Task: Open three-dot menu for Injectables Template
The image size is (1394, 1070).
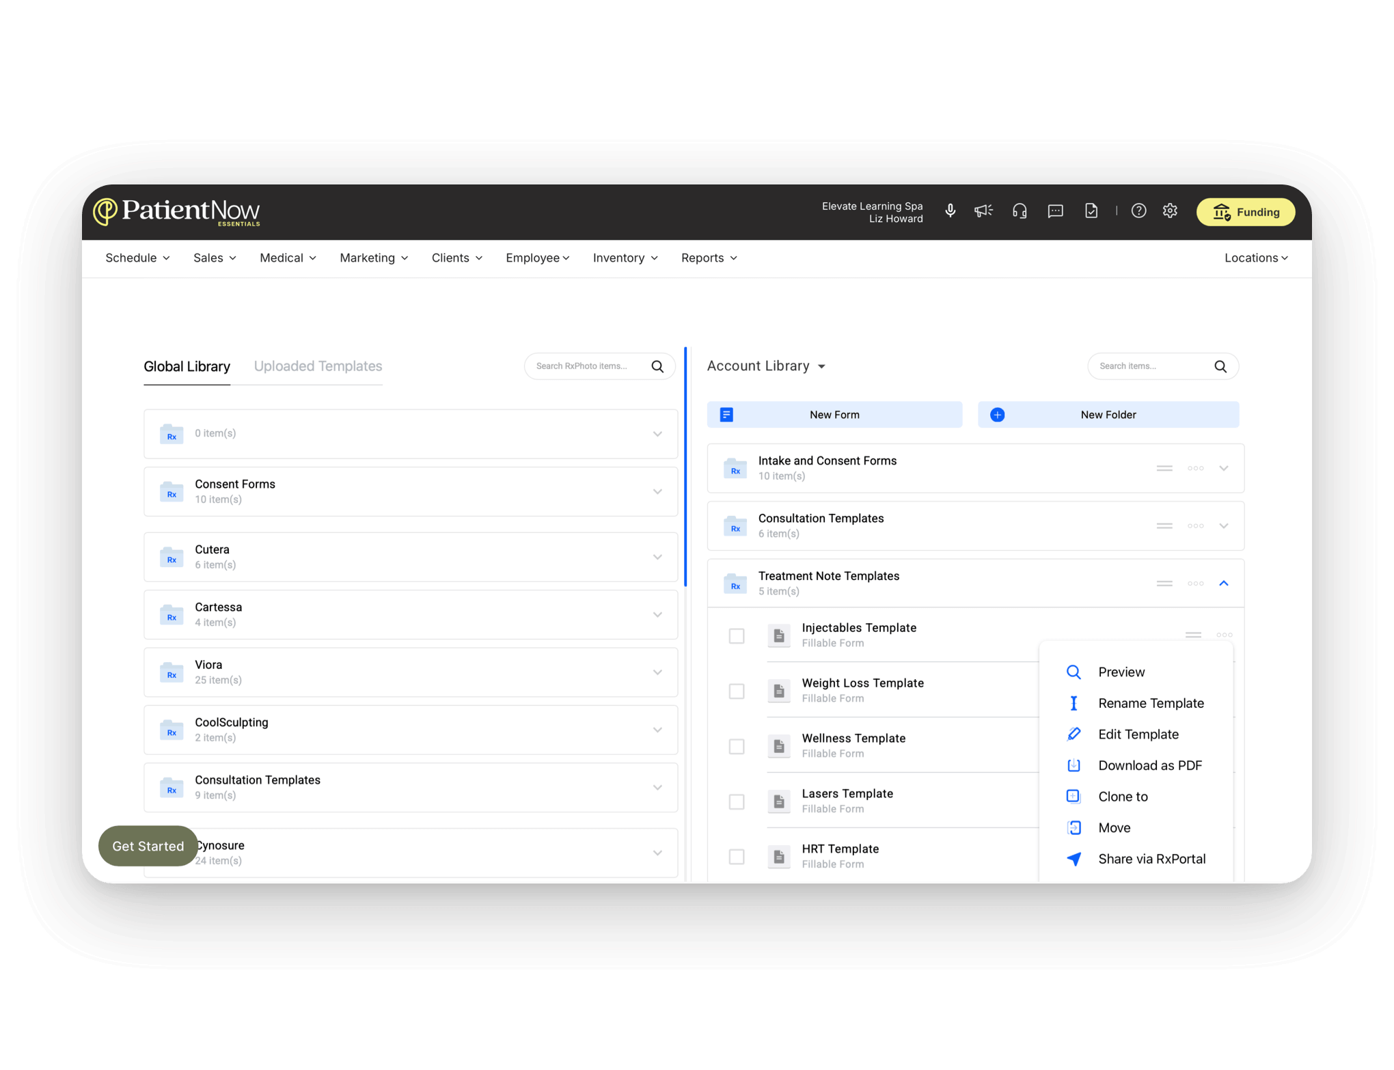Action: (x=1224, y=635)
